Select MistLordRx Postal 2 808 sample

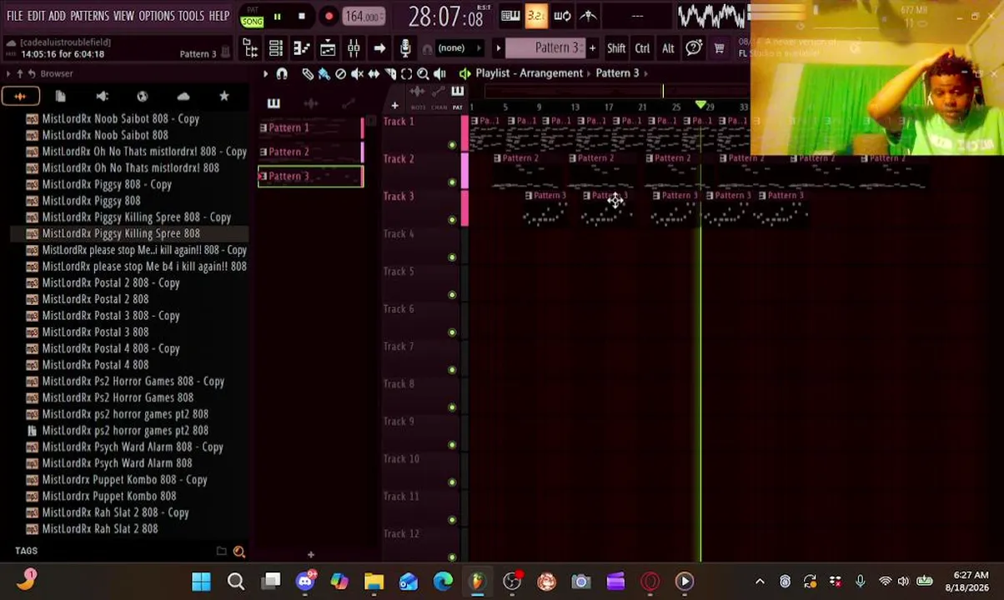95,299
